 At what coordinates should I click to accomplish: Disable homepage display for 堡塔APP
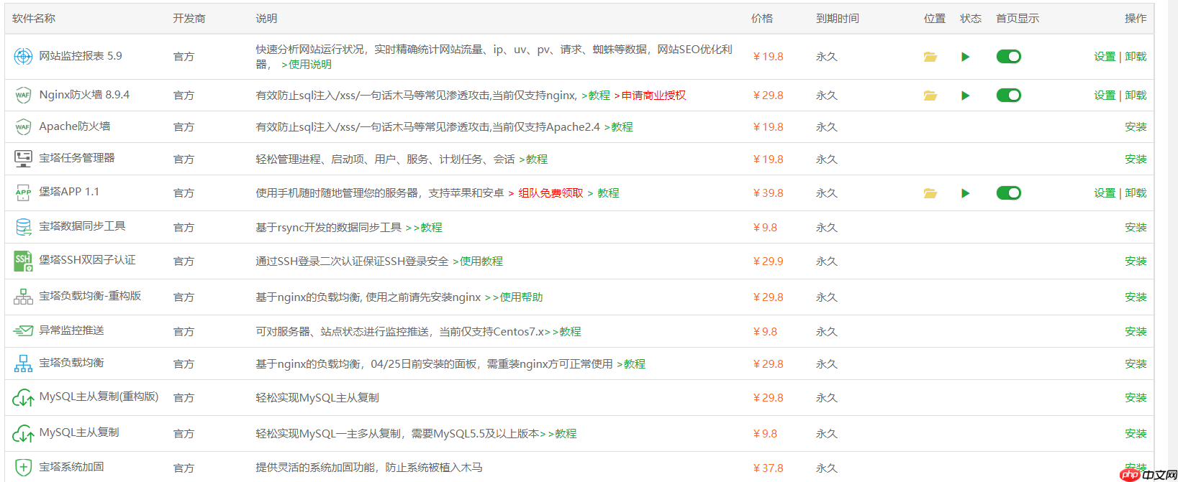(x=1008, y=193)
